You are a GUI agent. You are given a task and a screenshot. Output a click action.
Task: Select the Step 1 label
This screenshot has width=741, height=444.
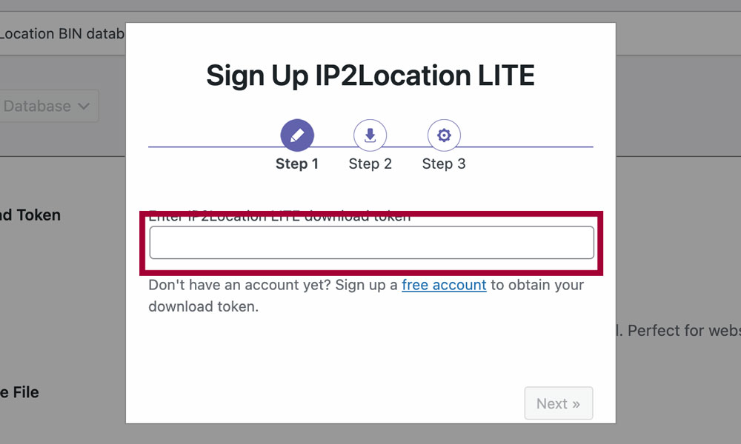click(x=297, y=164)
